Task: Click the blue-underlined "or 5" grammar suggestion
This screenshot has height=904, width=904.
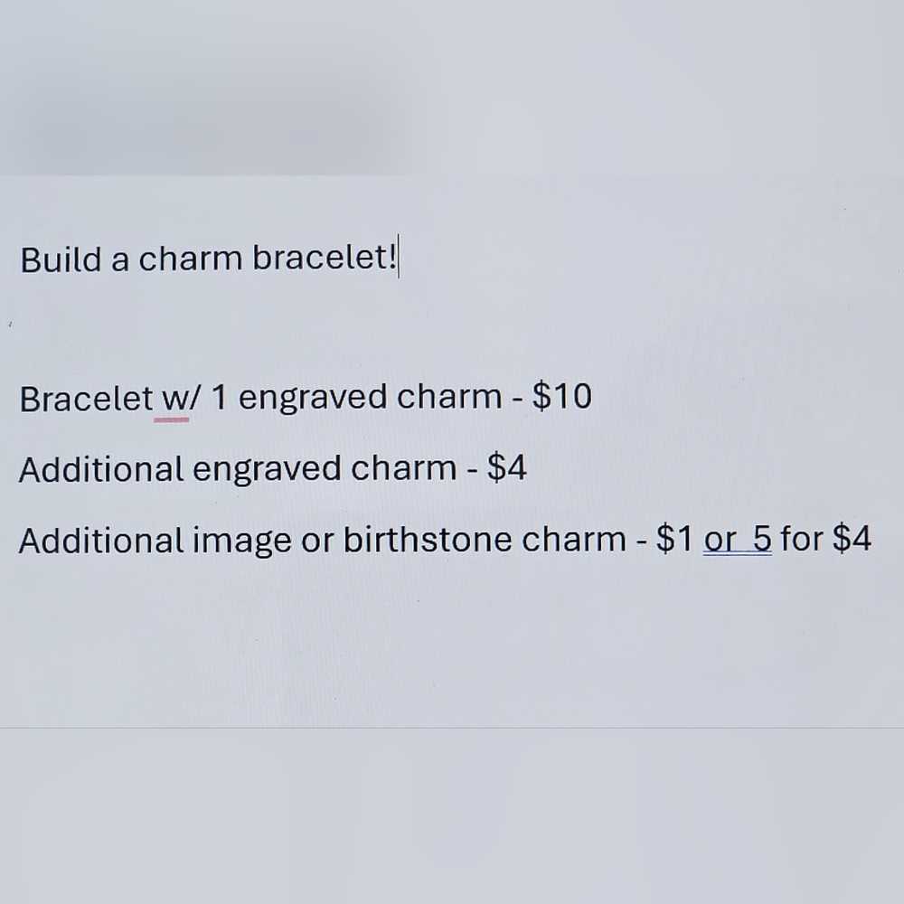Action: tap(737, 541)
